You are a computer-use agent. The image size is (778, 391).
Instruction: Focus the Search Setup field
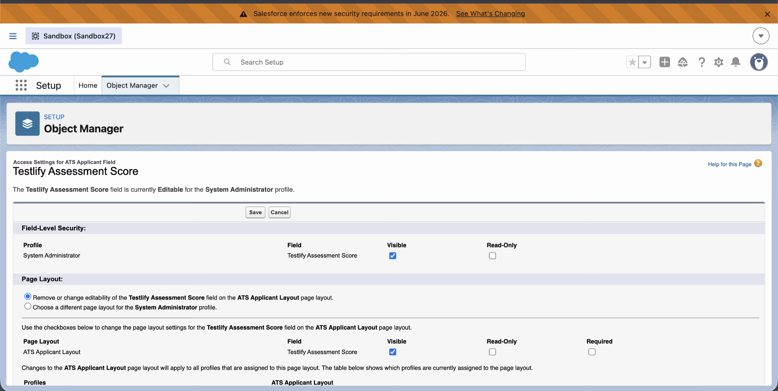pos(369,62)
